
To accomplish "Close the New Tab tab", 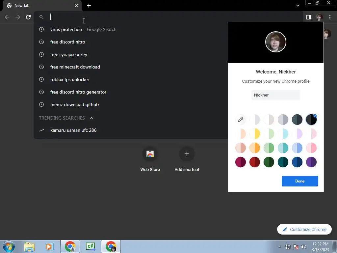I will pos(76,6).
